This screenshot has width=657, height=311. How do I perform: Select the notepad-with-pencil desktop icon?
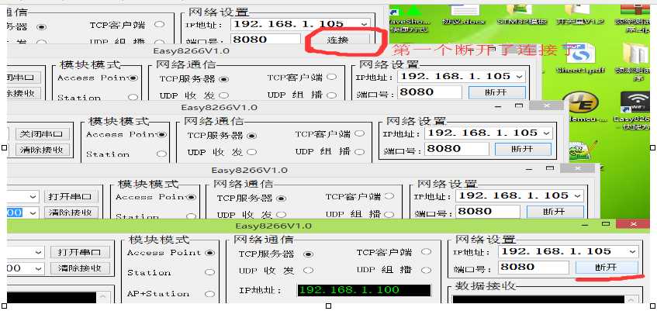(583, 152)
